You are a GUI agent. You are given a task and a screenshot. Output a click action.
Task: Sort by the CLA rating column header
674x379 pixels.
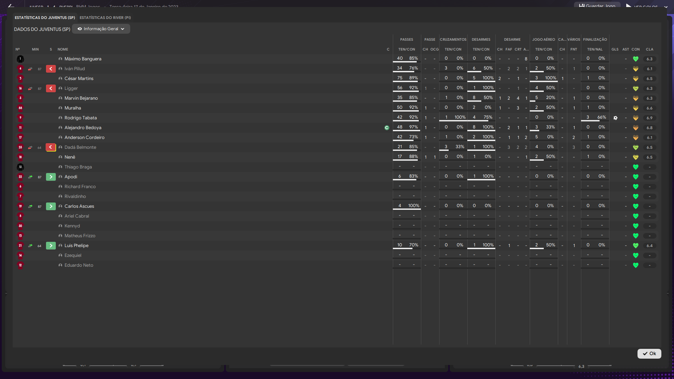point(649,49)
